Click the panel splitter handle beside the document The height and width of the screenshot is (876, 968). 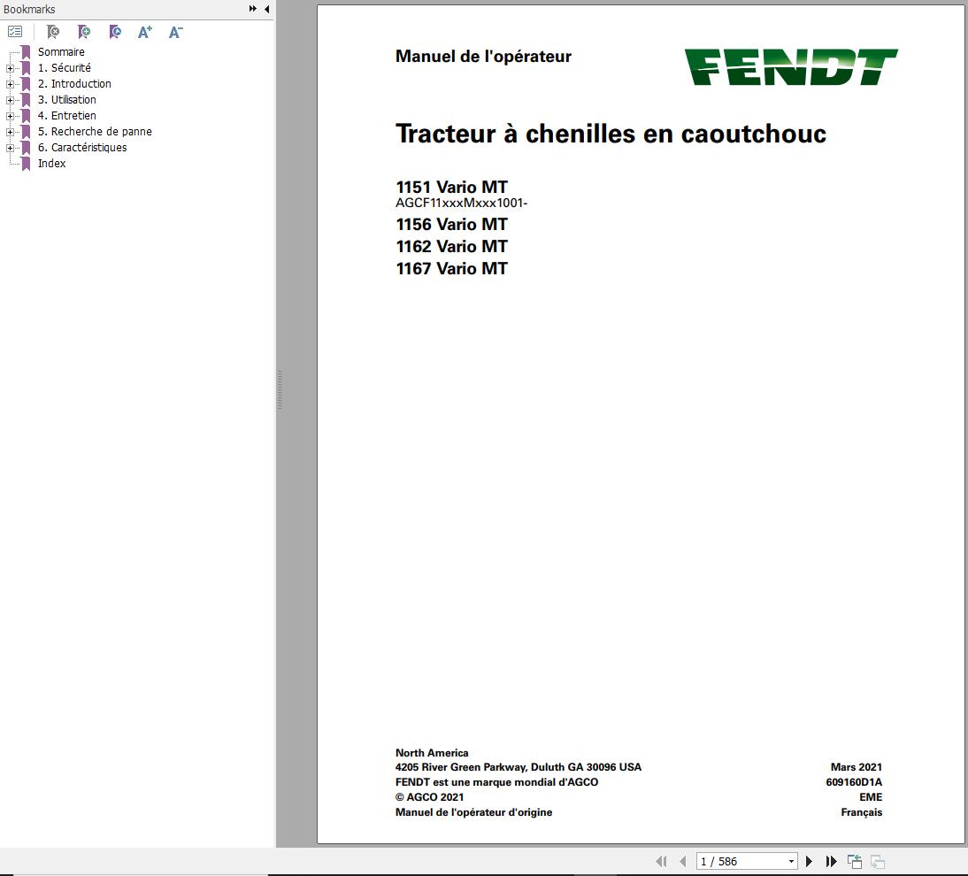(x=280, y=389)
